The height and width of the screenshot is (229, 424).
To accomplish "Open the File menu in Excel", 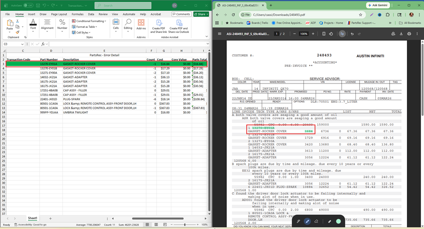I will pos(7,14).
